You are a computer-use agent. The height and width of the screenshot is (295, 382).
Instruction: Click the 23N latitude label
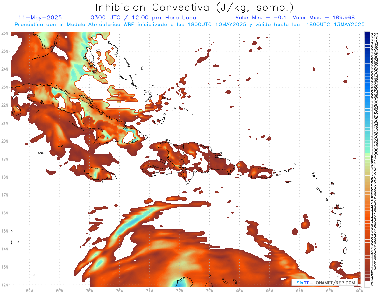(4, 87)
